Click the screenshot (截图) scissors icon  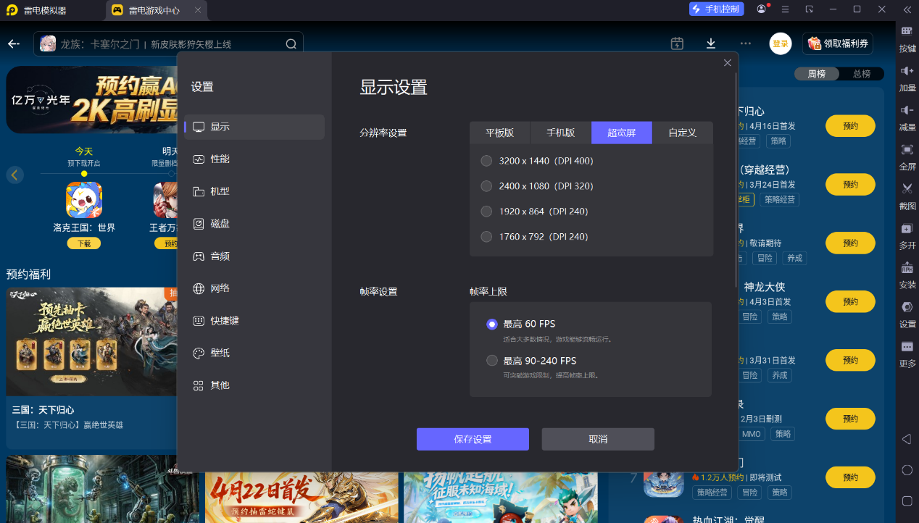click(907, 188)
